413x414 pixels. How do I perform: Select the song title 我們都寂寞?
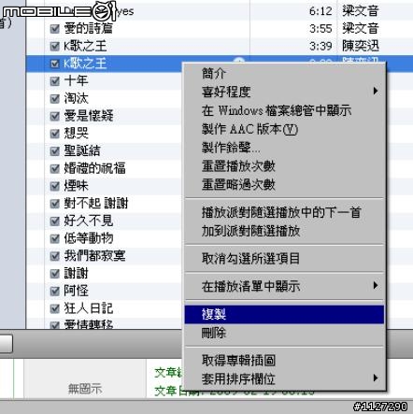pyautogui.click(x=94, y=256)
